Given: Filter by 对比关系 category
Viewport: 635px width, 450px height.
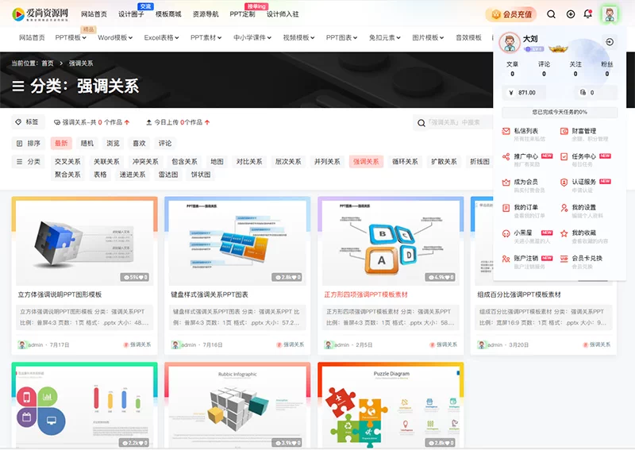Looking at the screenshot, I should [x=249, y=162].
